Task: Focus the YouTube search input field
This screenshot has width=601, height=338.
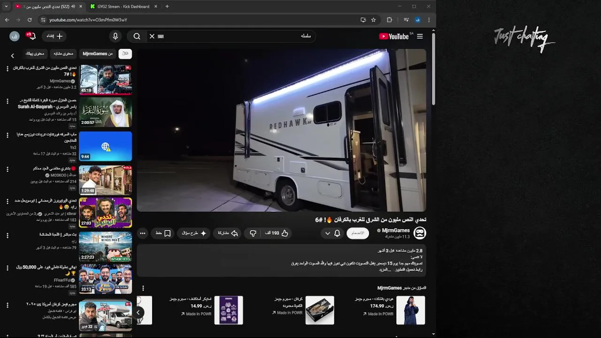Action: pos(235,36)
